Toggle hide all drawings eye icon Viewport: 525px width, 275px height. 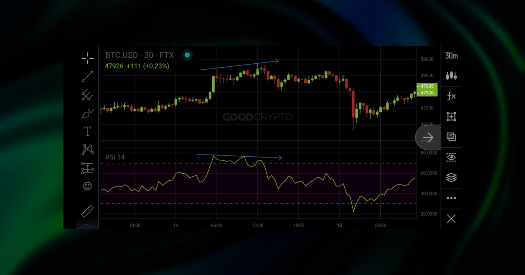click(x=451, y=157)
